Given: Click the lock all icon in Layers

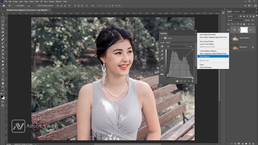Looking at the screenshot, I should tap(244, 24).
